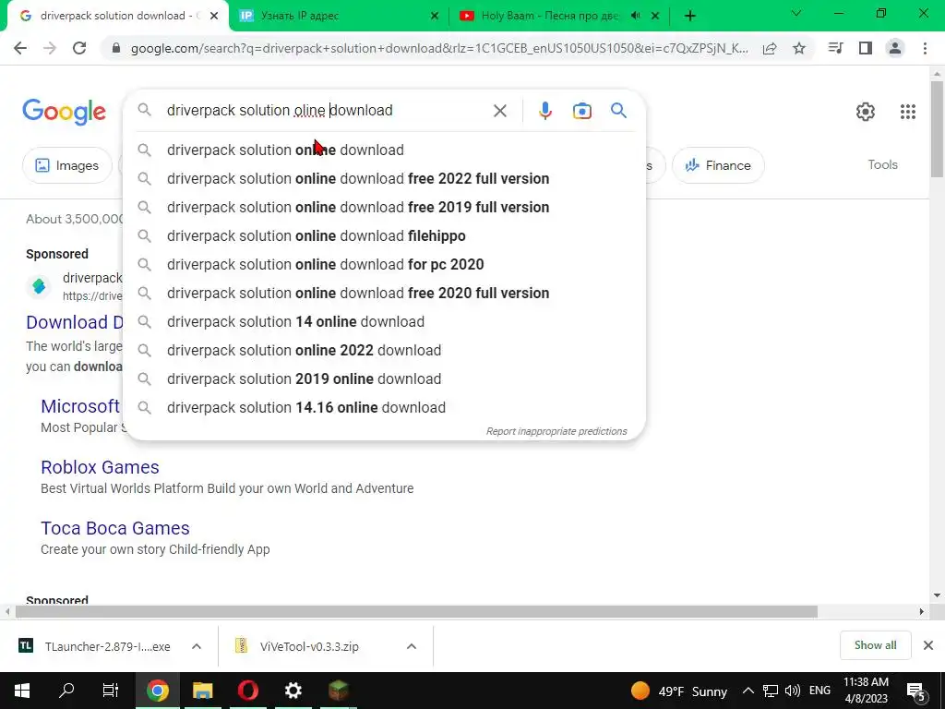945x709 pixels.
Task: Open Toca Boca Games link
Action: [115, 528]
